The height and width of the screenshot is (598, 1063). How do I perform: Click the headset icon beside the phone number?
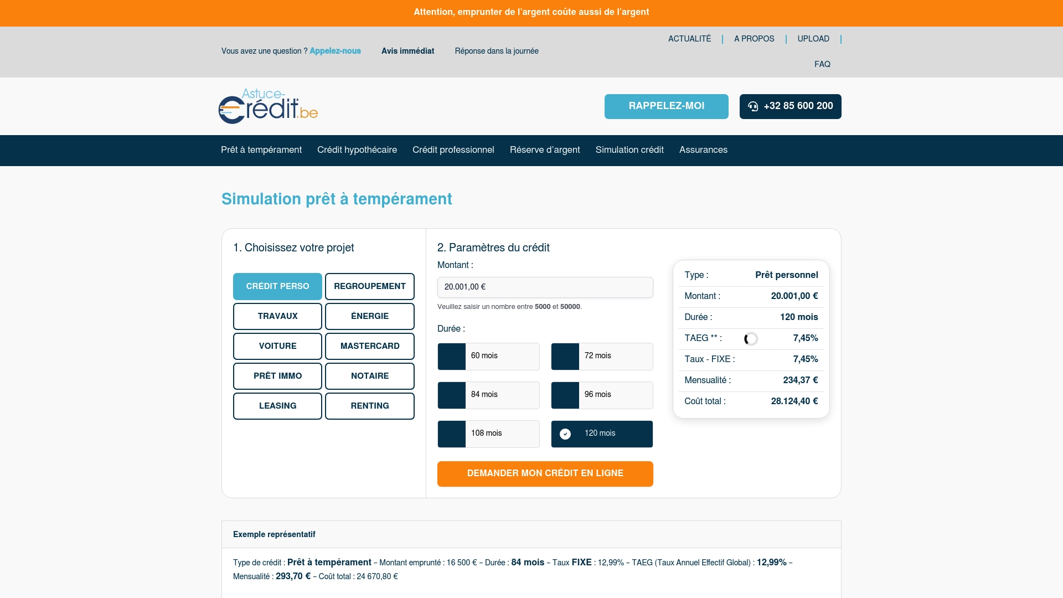pos(753,106)
